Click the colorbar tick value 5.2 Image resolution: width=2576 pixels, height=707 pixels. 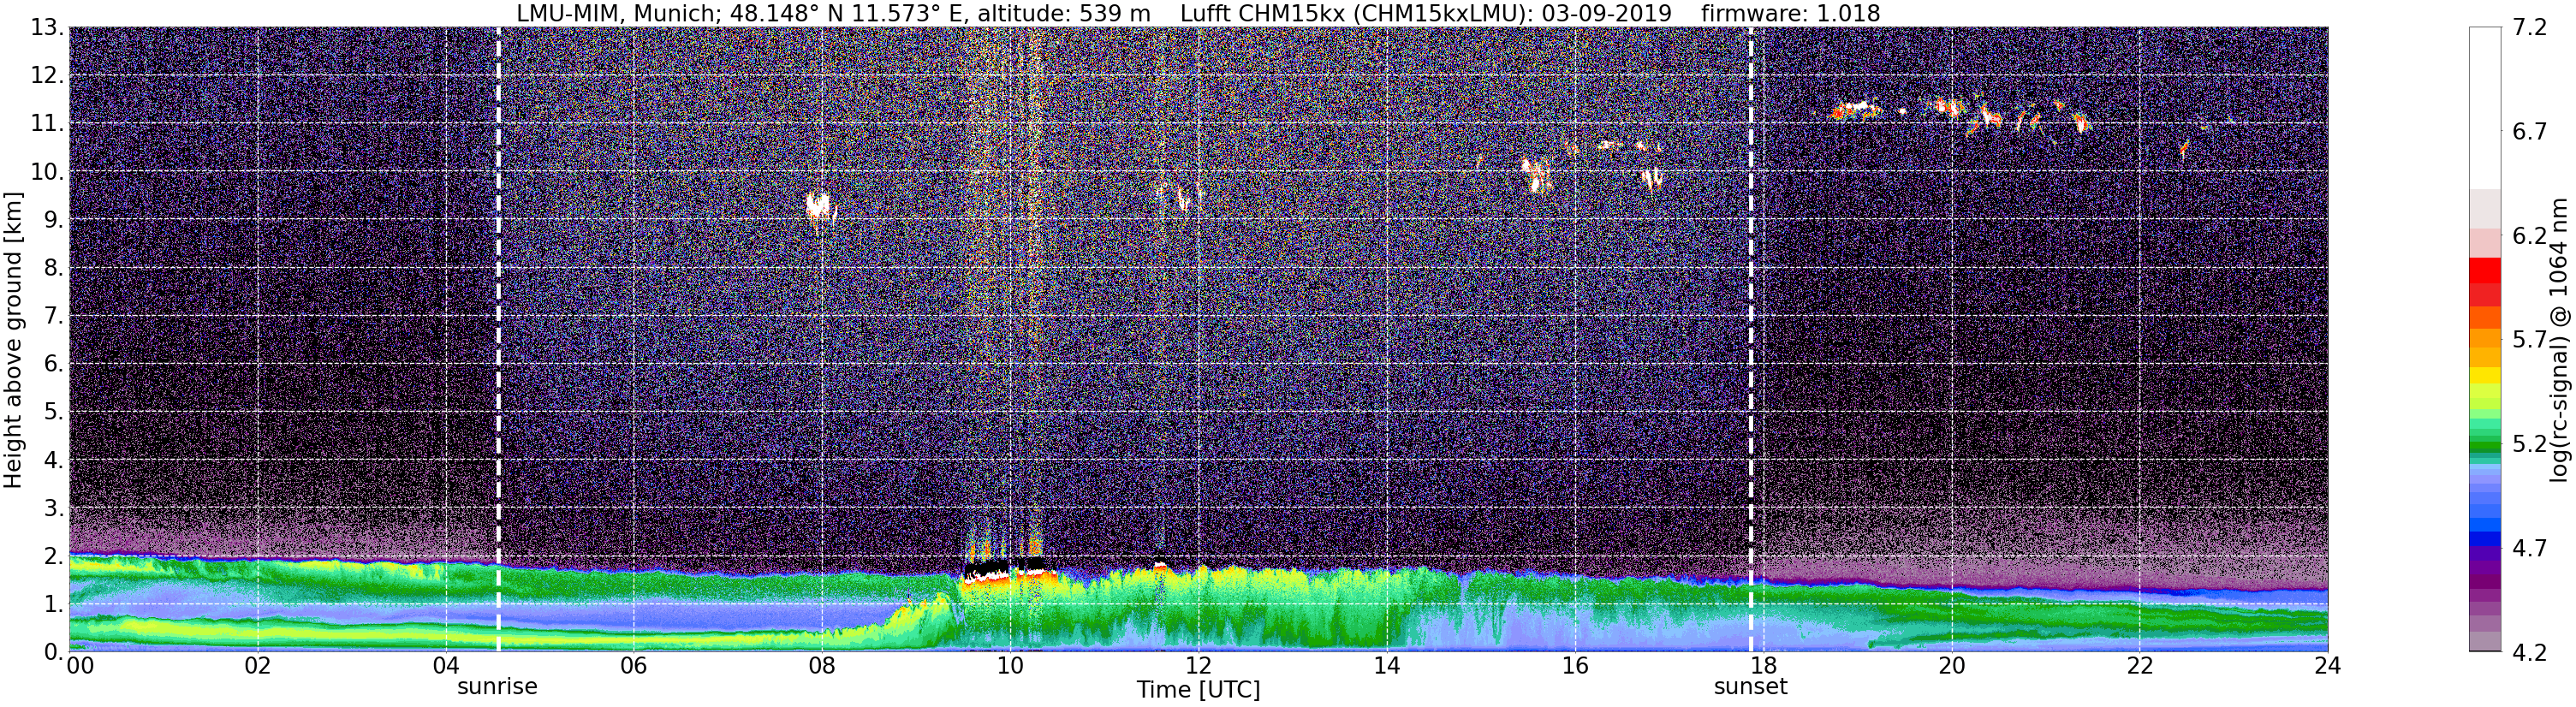tap(2530, 444)
